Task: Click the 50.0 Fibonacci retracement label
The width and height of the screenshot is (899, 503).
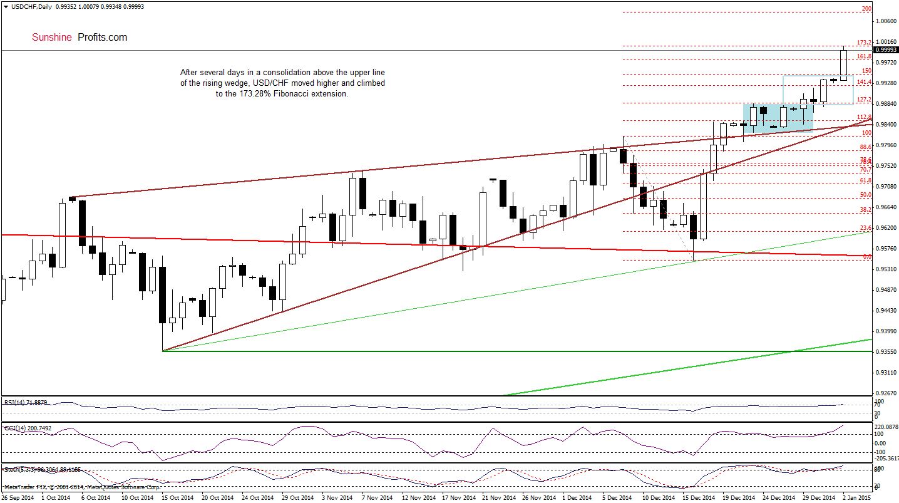Action: pyautogui.click(x=865, y=195)
